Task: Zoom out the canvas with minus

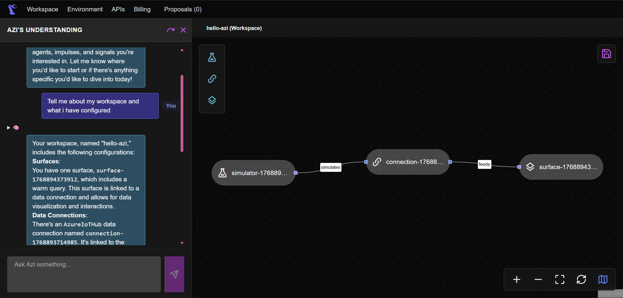Action: coord(538,279)
